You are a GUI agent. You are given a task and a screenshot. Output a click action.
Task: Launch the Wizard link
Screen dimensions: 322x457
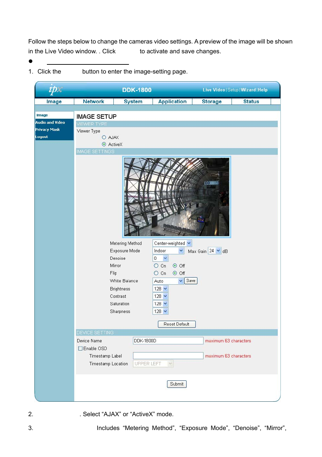248,90
